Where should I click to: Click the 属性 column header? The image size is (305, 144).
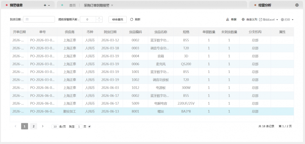click(282, 32)
